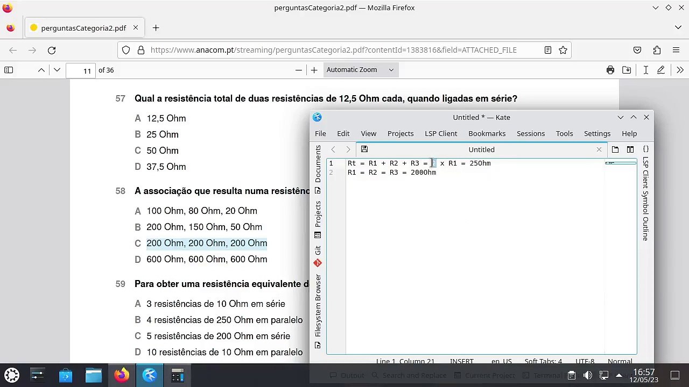Close the perguntasCategoria2.pdf tab
Screen dimensions: 689x387
[136, 28]
